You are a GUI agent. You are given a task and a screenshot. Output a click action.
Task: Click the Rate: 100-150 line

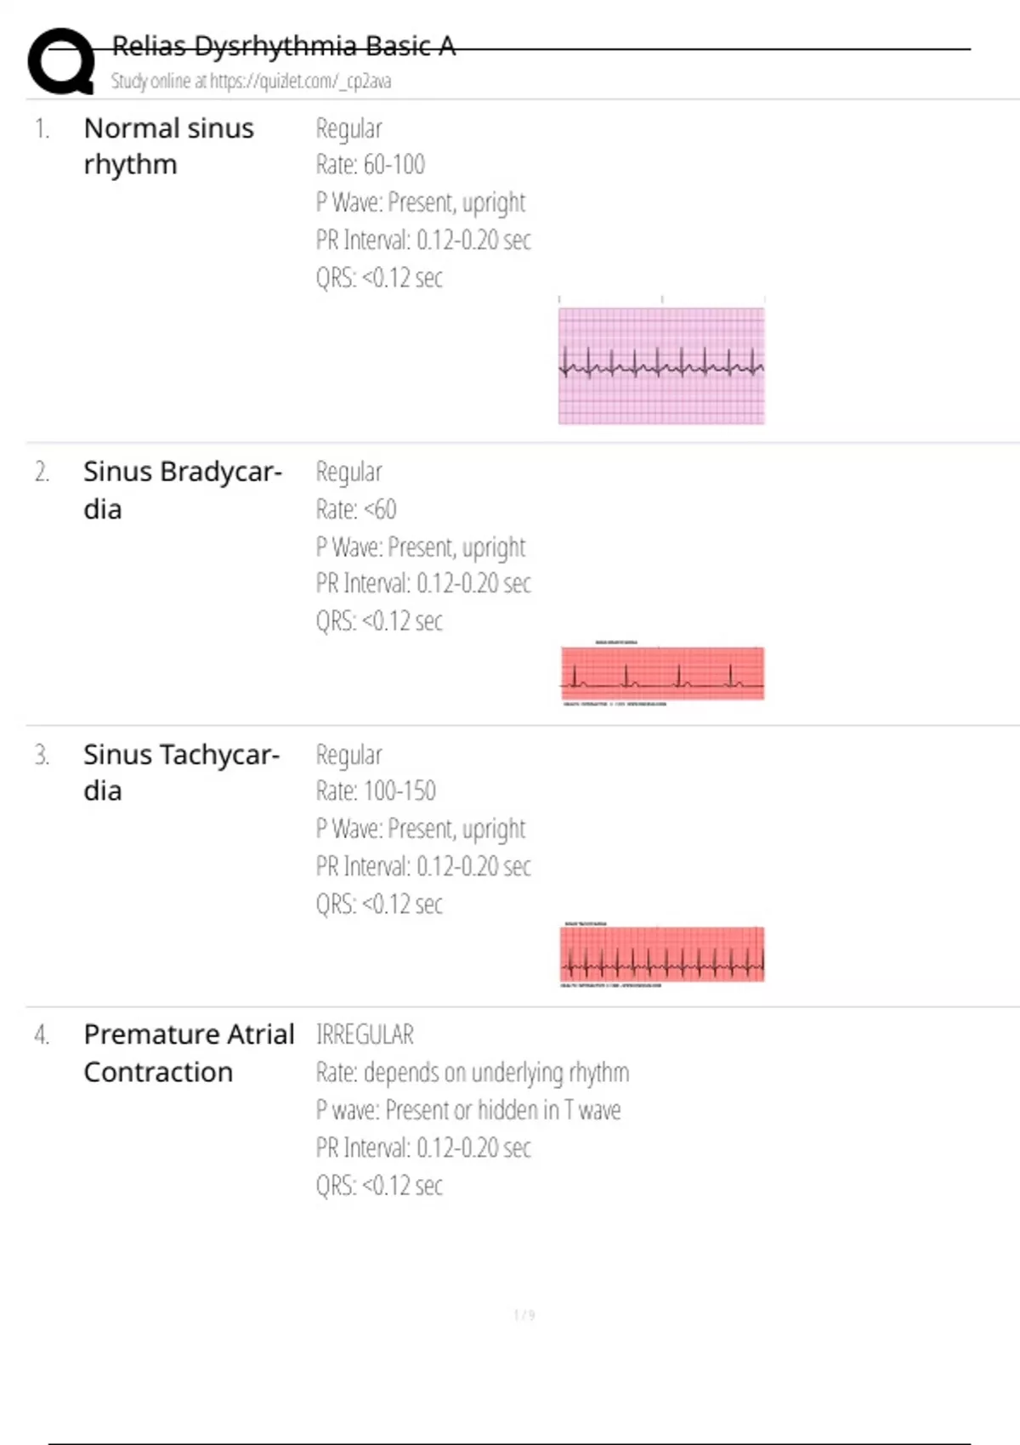tap(376, 791)
